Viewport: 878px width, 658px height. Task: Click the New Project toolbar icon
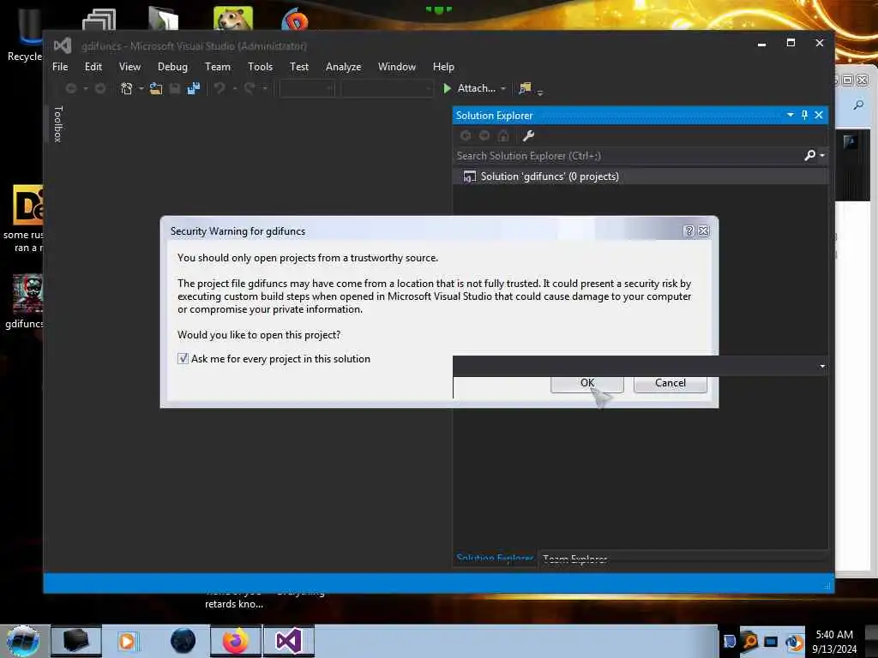[127, 88]
